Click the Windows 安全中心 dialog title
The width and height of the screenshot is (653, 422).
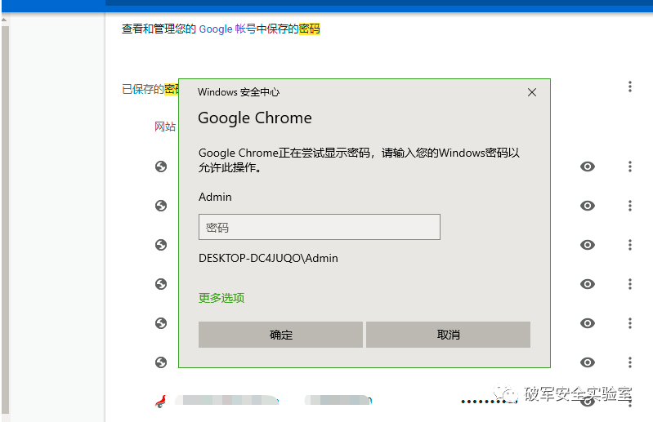point(238,92)
